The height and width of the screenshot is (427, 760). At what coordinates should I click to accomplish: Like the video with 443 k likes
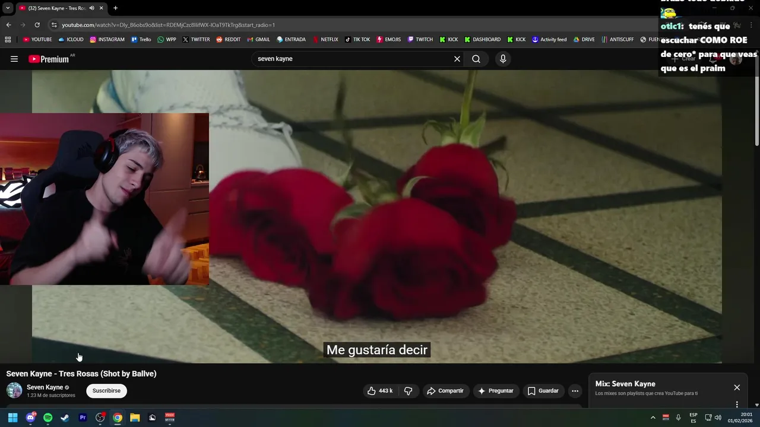[x=380, y=391]
